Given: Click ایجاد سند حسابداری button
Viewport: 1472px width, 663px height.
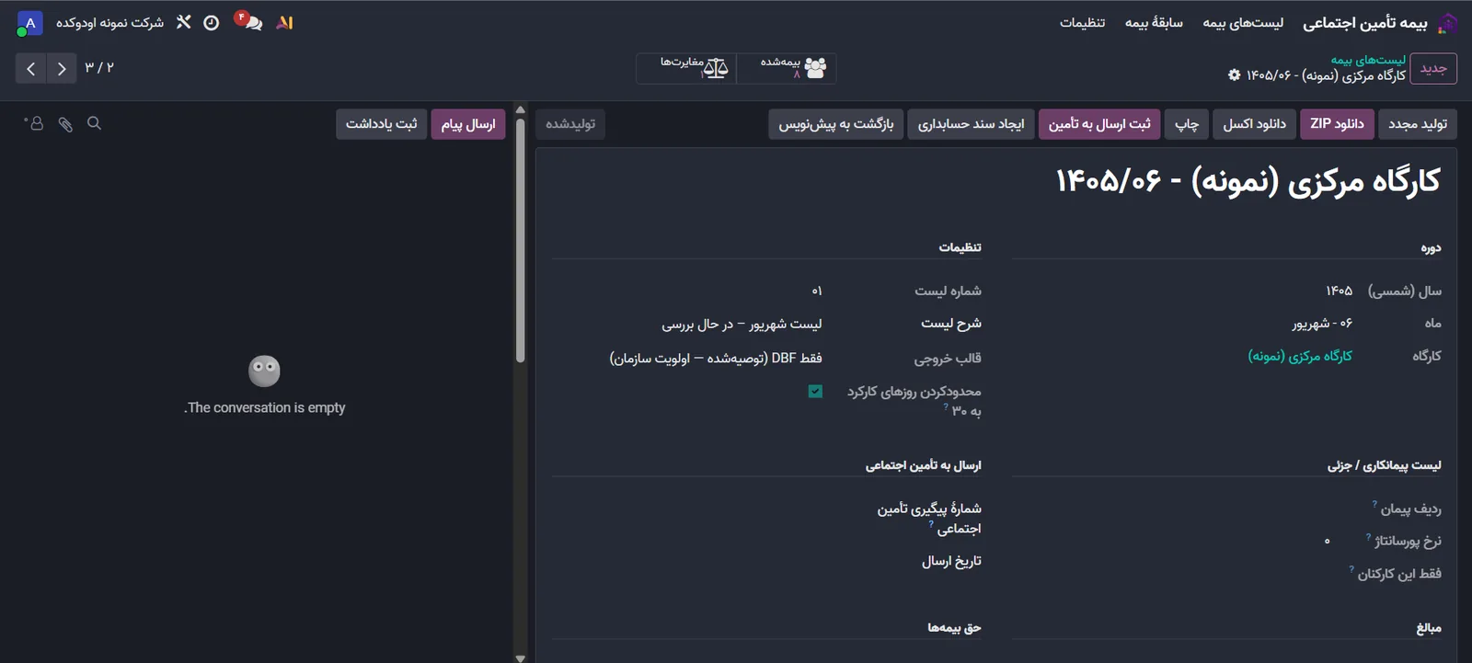Looking at the screenshot, I should [971, 124].
